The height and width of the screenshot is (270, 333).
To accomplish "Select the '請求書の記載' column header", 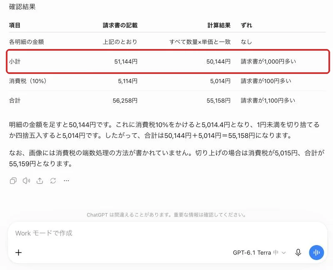I will coord(120,25).
